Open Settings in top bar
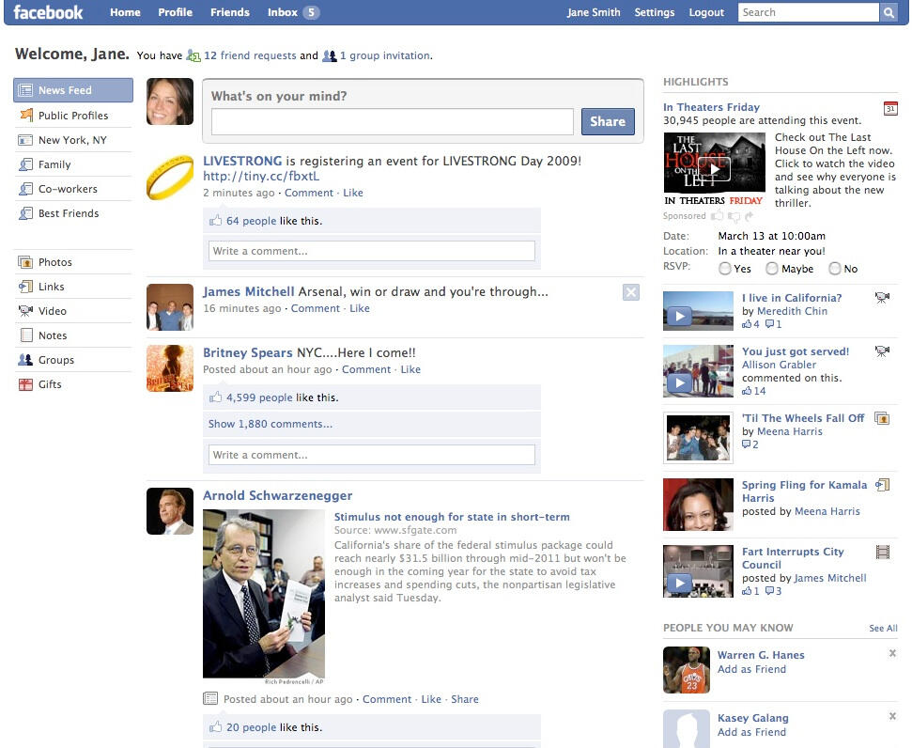The image size is (912, 748). 655,12
